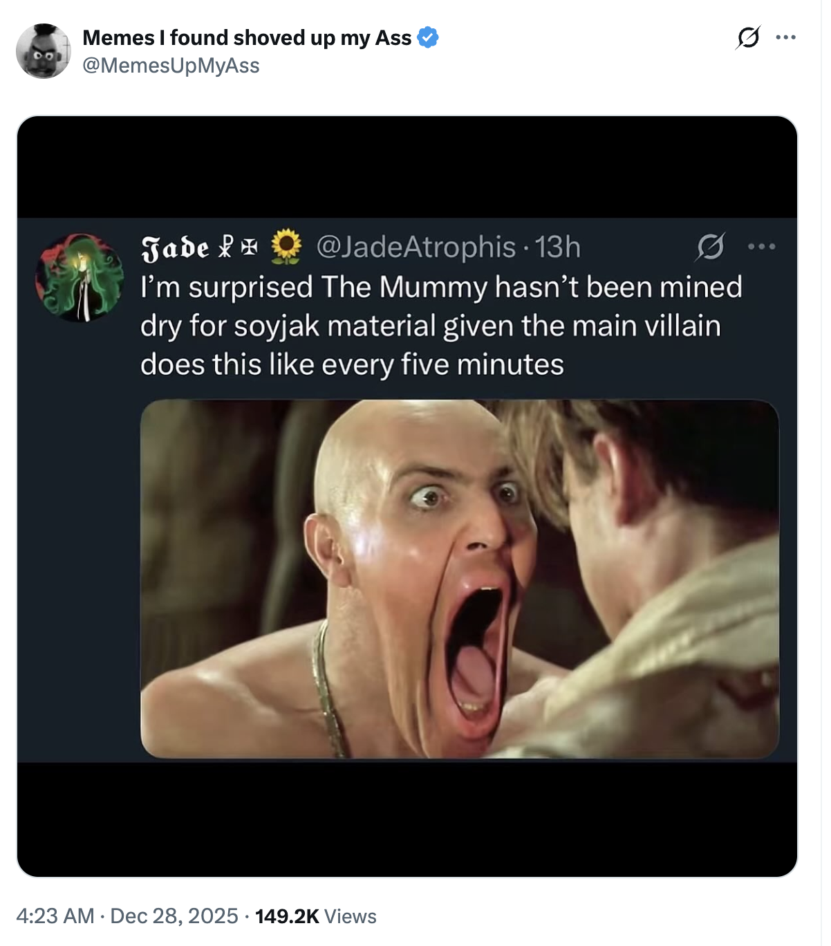
Task: Open the three dots inside quoted tweet
Action: coord(762,247)
